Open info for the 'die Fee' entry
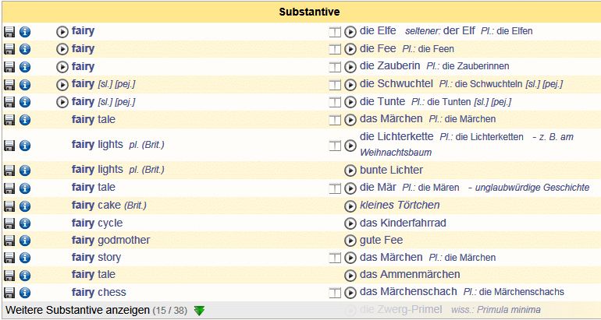Viewport: 601px width, 320px height. [25, 49]
